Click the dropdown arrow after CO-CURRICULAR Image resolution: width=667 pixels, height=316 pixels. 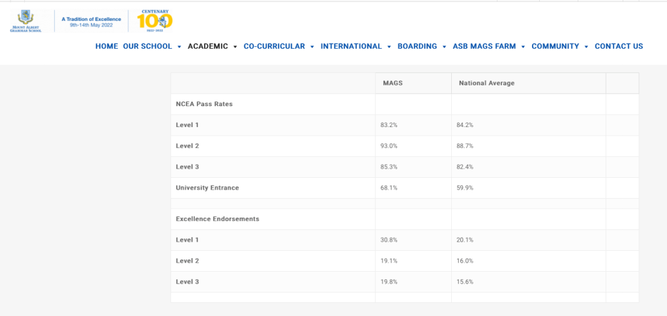coord(312,47)
